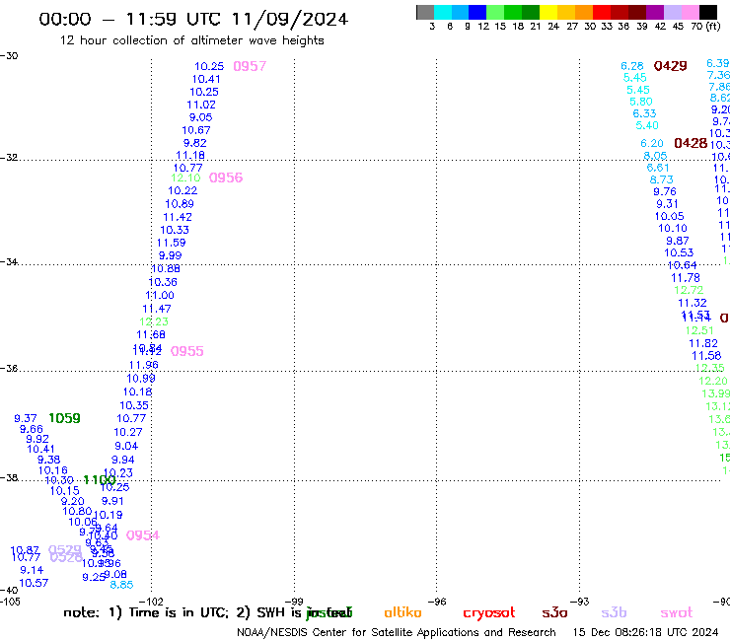Select the pink swot satellite label
730x641 pixels.
tap(676, 612)
